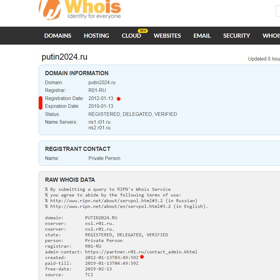Select Registration Date value 2012-01-13

click(x=101, y=99)
